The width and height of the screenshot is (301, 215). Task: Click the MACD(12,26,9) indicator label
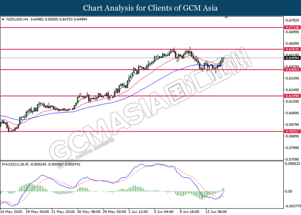point(15,164)
